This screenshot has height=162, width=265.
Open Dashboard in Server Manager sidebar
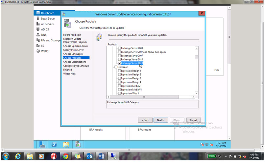tap(47, 13)
